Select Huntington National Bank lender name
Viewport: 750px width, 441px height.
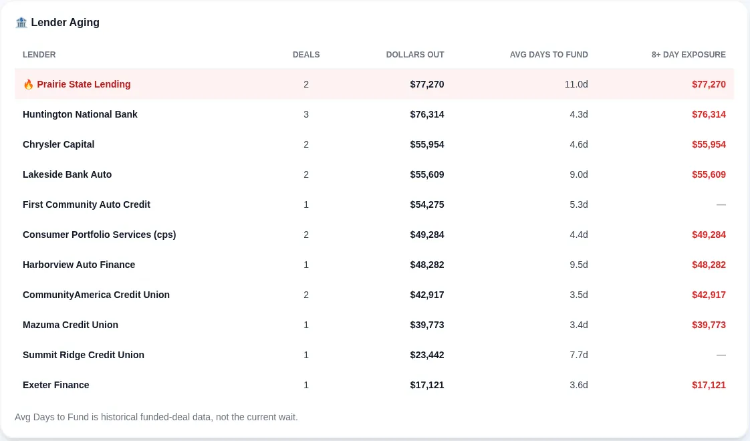[x=80, y=114]
